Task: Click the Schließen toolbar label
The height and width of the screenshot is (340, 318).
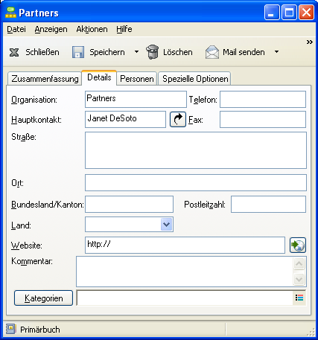Action: [x=42, y=52]
